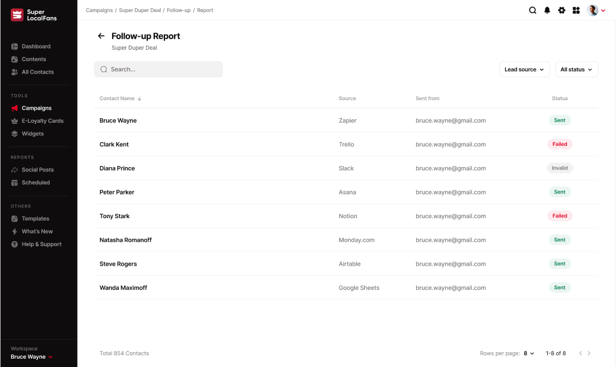This screenshot has width=616, height=367.
Task: Open the apps grid icon in the top bar
Action: pos(576,10)
